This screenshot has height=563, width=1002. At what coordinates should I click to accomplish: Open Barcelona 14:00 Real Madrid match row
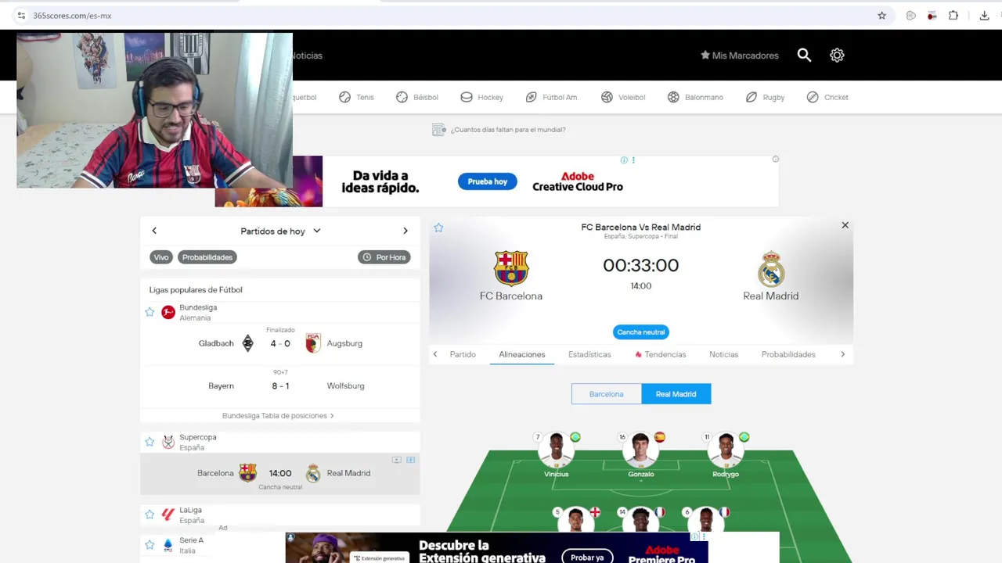(x=280, y=473)
